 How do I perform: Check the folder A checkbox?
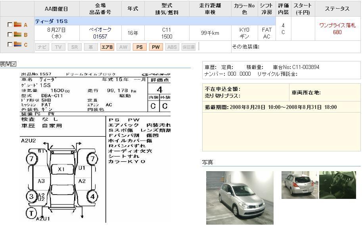[10, 25]
